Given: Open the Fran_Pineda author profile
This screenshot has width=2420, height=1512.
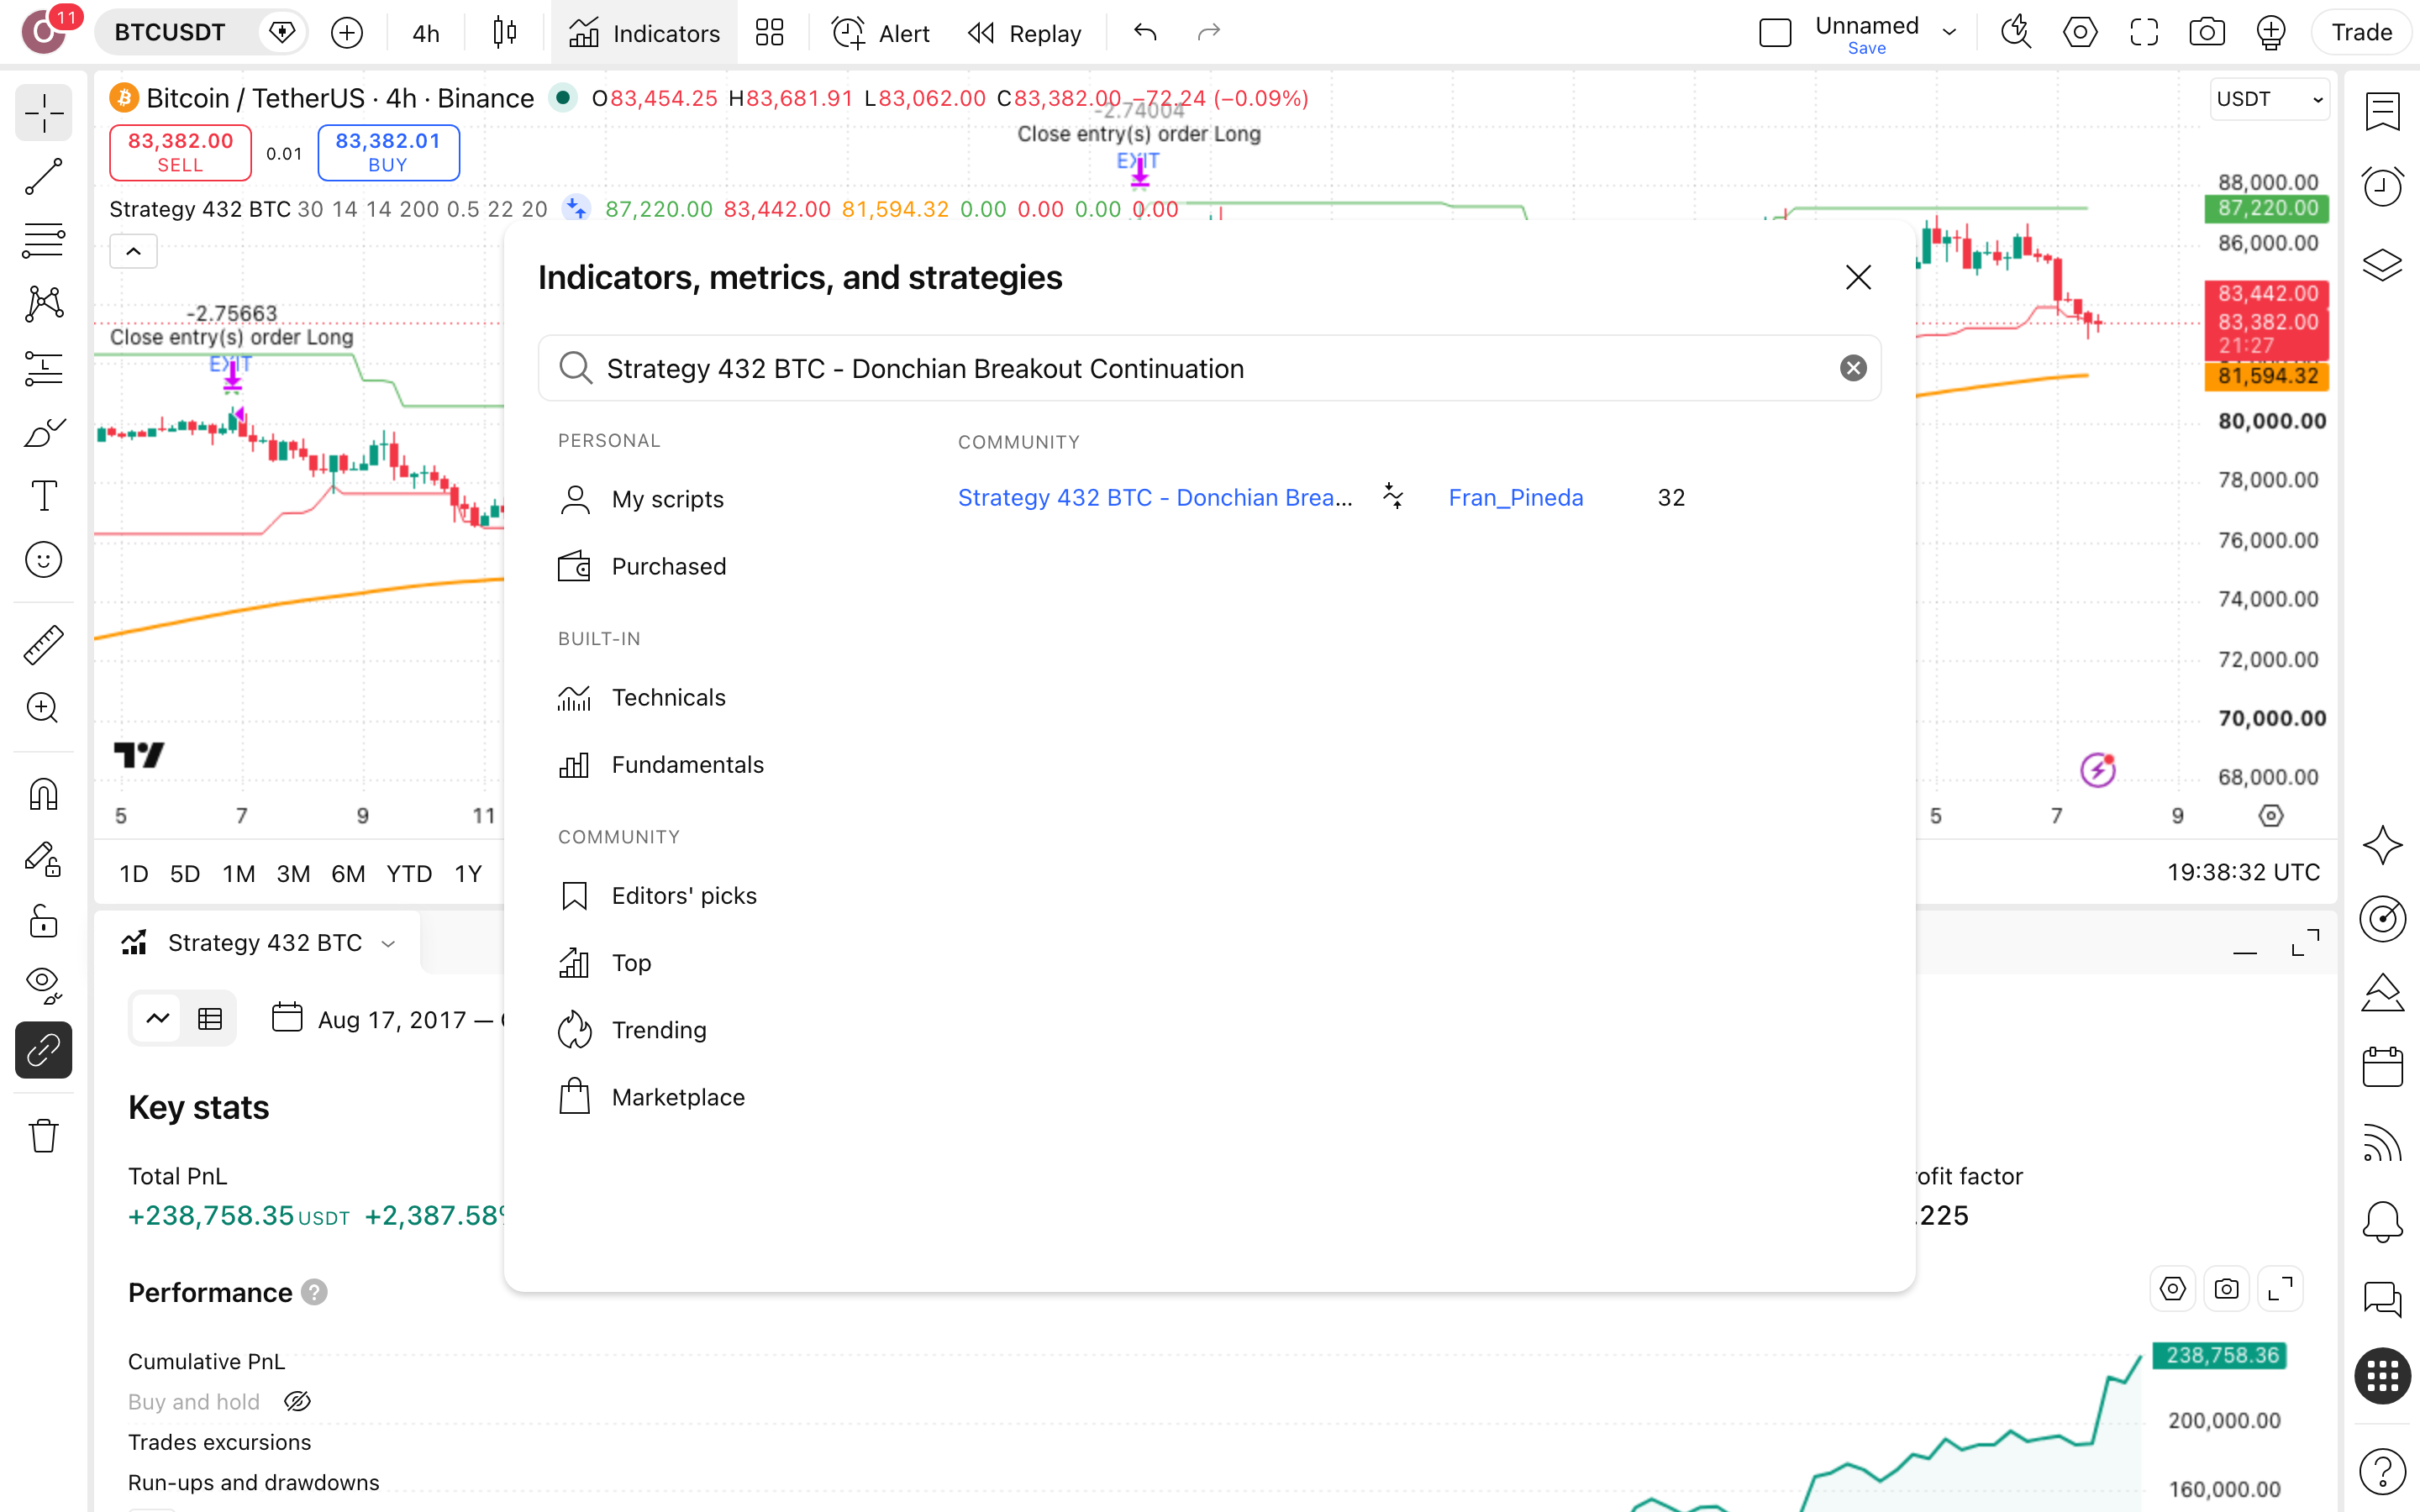Looking at the screenshot, I should pyautogui.click(x=1515, y=497).
